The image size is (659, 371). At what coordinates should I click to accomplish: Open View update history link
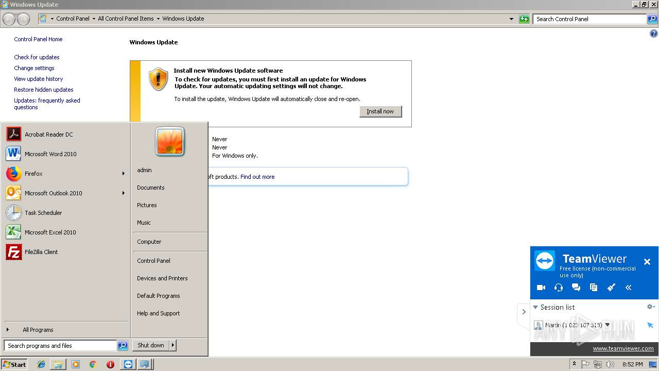pyautogui.click(x=39, y=79)
